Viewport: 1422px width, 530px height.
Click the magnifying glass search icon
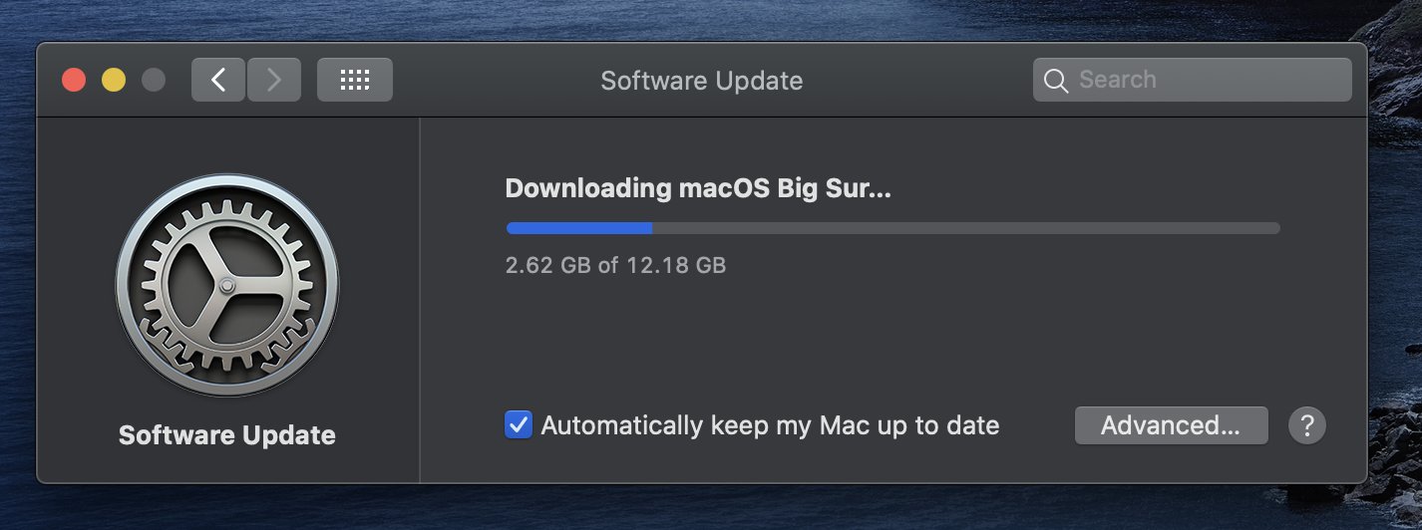[1056, 81]
